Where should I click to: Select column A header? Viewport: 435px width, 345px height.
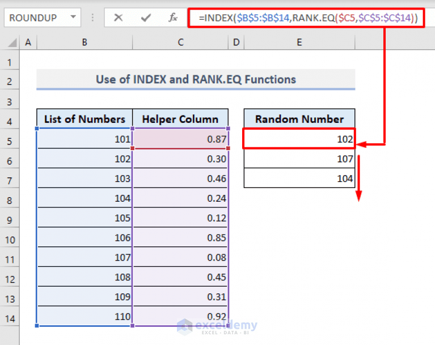[28, 42]
